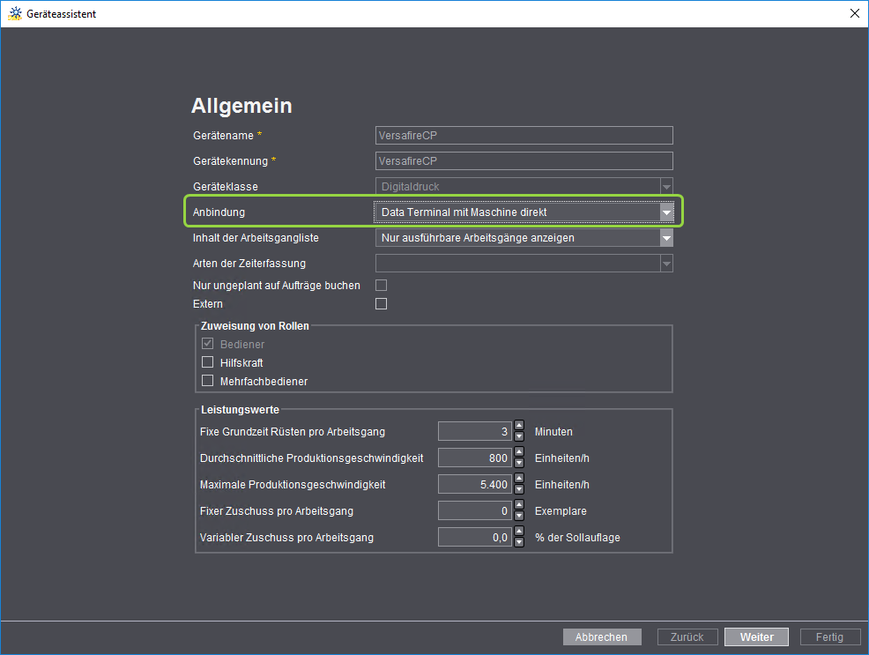The width and height of the screenshot is (869, 655).
Task: Click combo box 'Nur ausführbare Arbeitsgänge anzeigen'
Action: [x=524, y=238]
